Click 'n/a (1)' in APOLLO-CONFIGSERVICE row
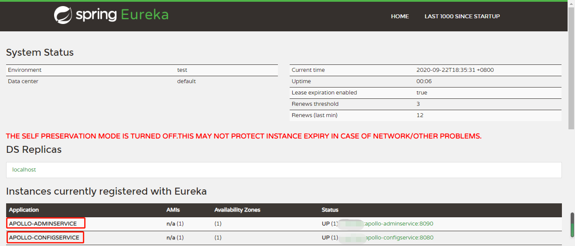 pos(175,238)
